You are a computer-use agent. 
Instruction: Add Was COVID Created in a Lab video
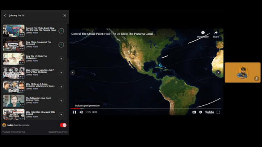pyautogui.click(x=61, y=73)
